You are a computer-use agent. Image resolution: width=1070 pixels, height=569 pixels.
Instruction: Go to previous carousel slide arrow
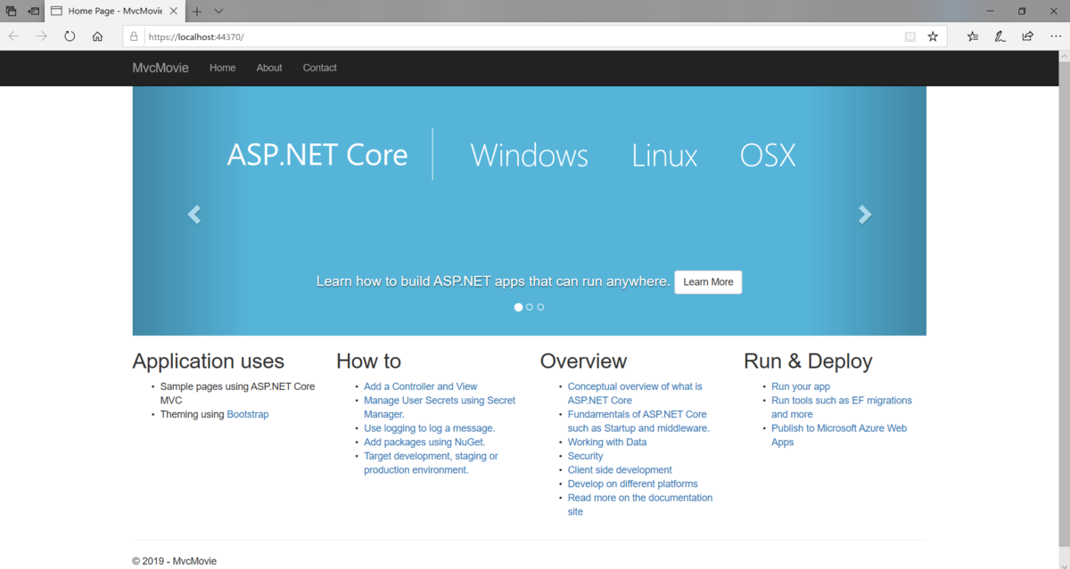[193, 215]
